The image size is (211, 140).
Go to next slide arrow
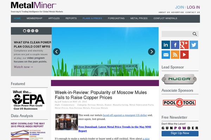[152, 51]
